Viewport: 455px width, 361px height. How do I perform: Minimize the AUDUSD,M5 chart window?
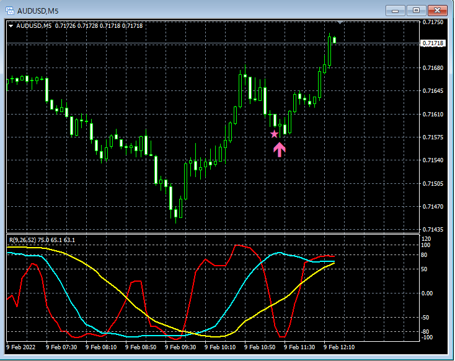pyautogui.click(x=395, y=11)
